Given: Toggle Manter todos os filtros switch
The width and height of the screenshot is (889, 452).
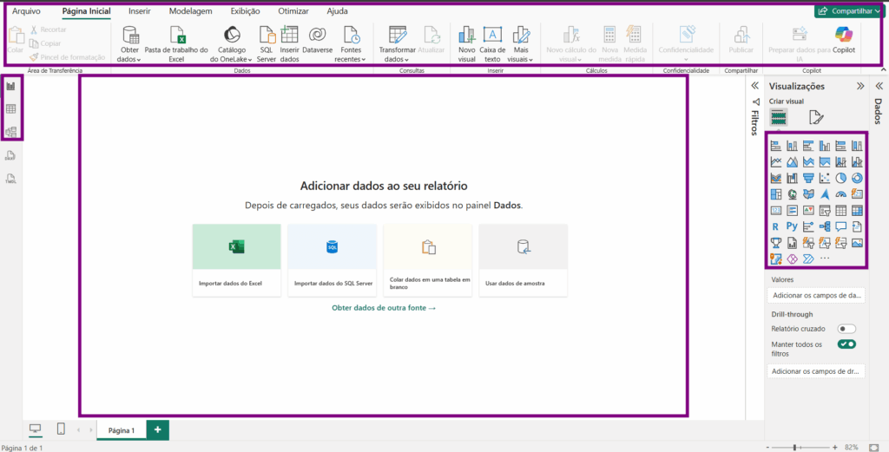Looking at the screenshot, I should [846, 344].
